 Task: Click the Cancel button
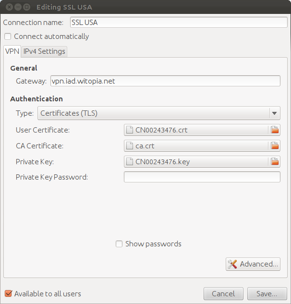click(223, 294)
